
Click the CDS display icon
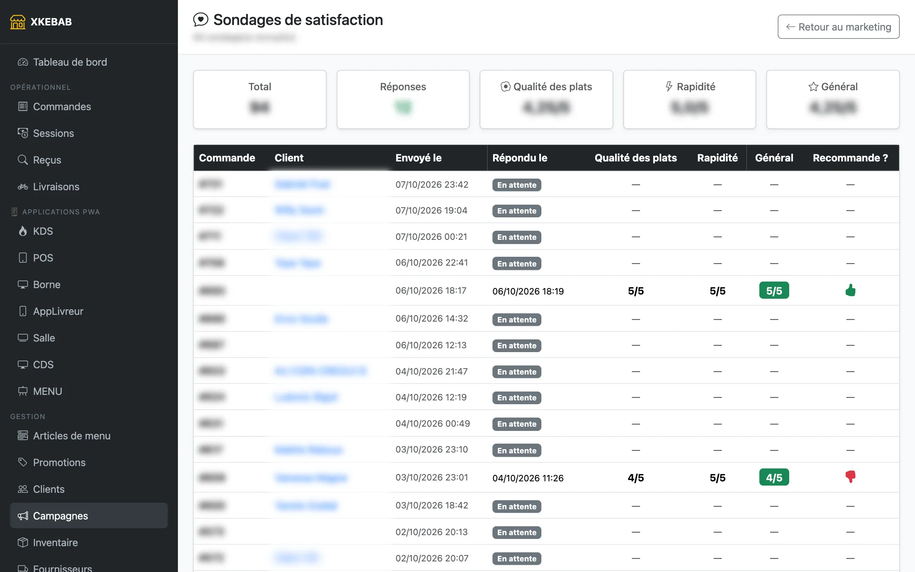pos(23,364)
